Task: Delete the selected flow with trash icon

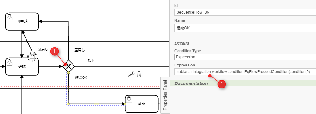Action: (x=139, y=74)
